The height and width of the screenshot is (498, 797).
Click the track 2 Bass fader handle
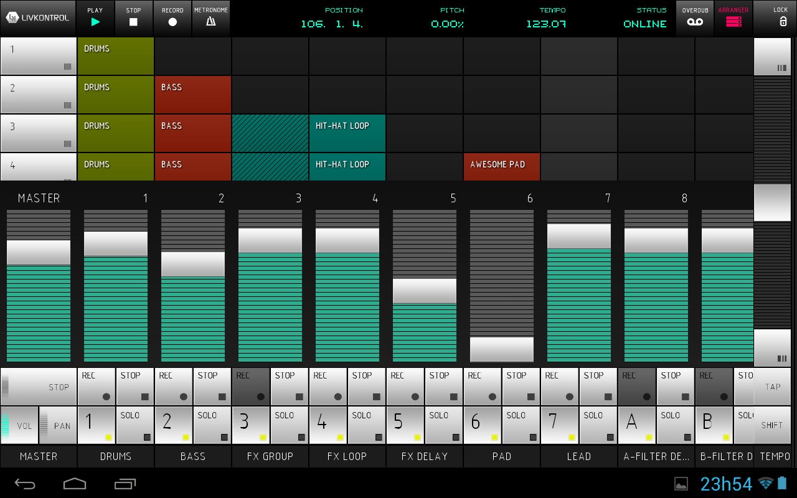point(193,264)
